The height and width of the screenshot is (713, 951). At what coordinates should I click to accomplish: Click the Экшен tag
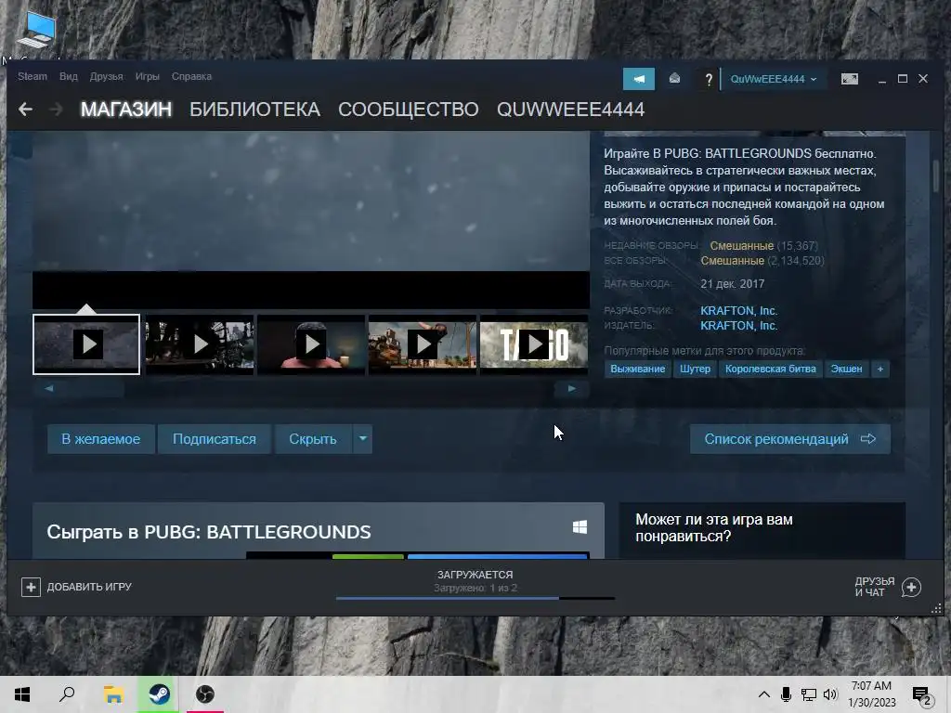846,369
